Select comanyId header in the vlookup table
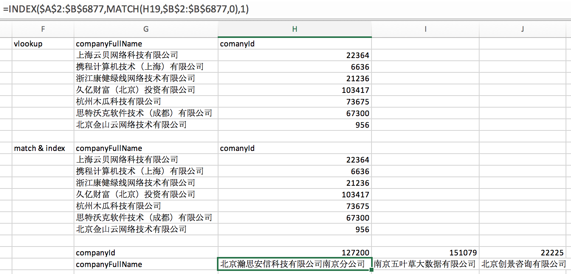The height and width of the screenshot is (274, 571). [x=294, y=44]
